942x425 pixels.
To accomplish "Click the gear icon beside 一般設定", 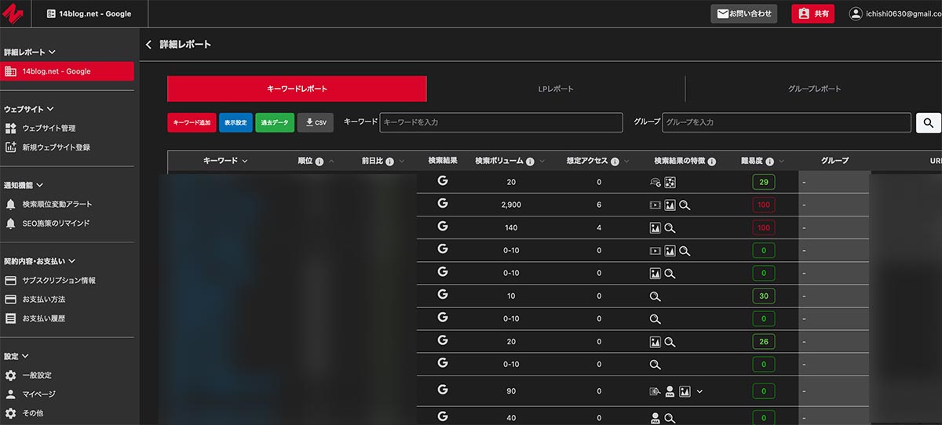I will point(10,376).
